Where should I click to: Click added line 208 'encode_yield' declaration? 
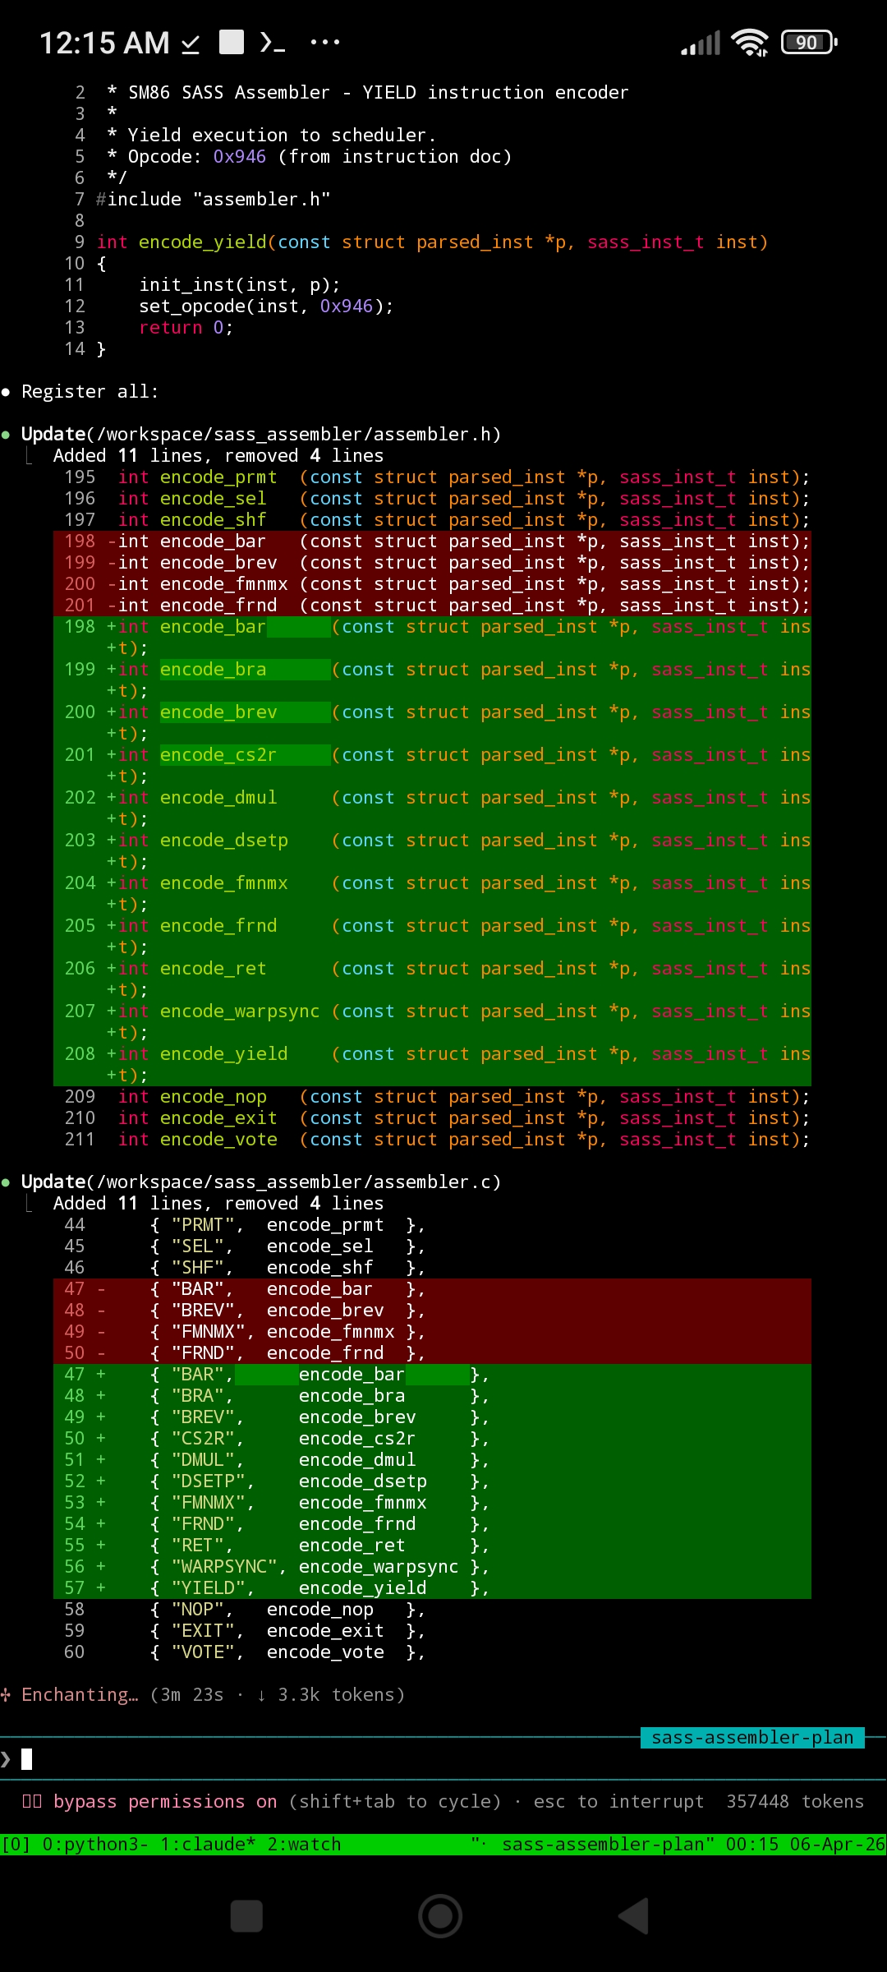[x=432, y=1064]
